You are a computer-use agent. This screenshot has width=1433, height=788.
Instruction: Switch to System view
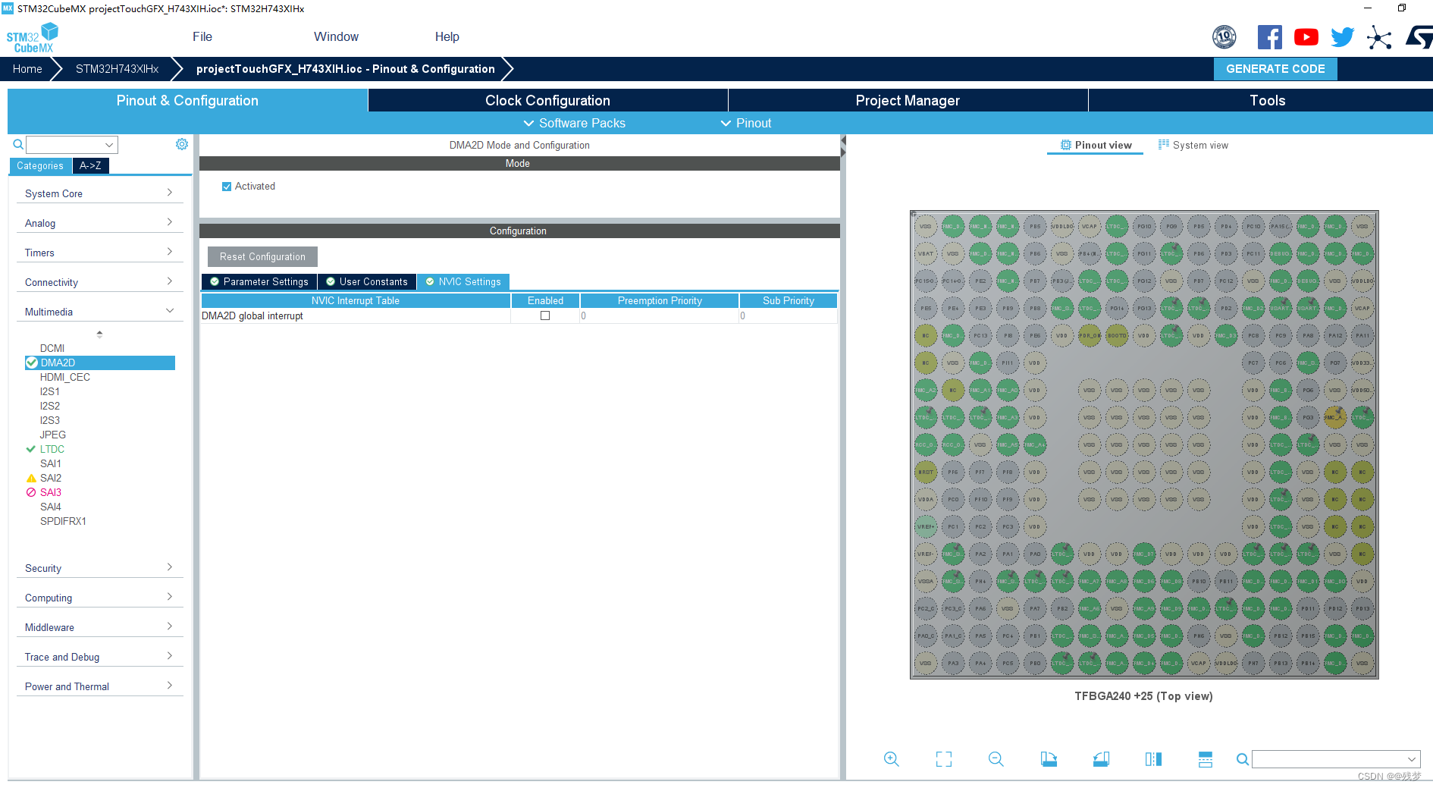pos(1193,145)
